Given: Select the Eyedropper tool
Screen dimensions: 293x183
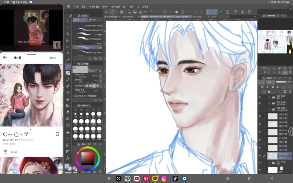Looking at the screenshot, I should click(x=68, y=60).
